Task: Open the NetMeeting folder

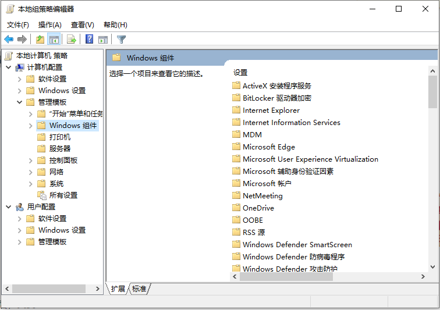Action: tap(258, 195)
